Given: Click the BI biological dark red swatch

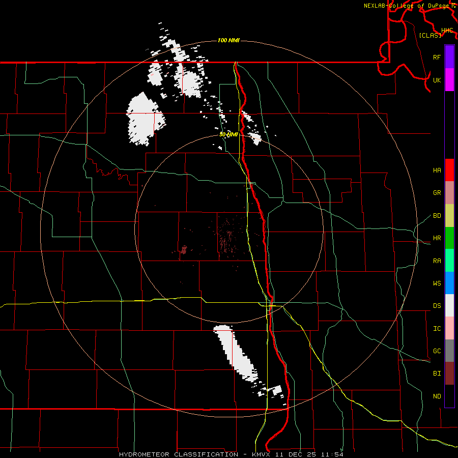Looking at the screenshot, I should (449, 374).
